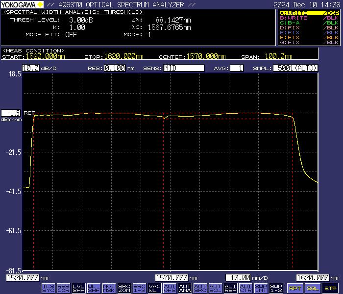Viewport: 343px width, 294px height.
Task: Select trace G: FIX /BLK
Action: [309, 43]
